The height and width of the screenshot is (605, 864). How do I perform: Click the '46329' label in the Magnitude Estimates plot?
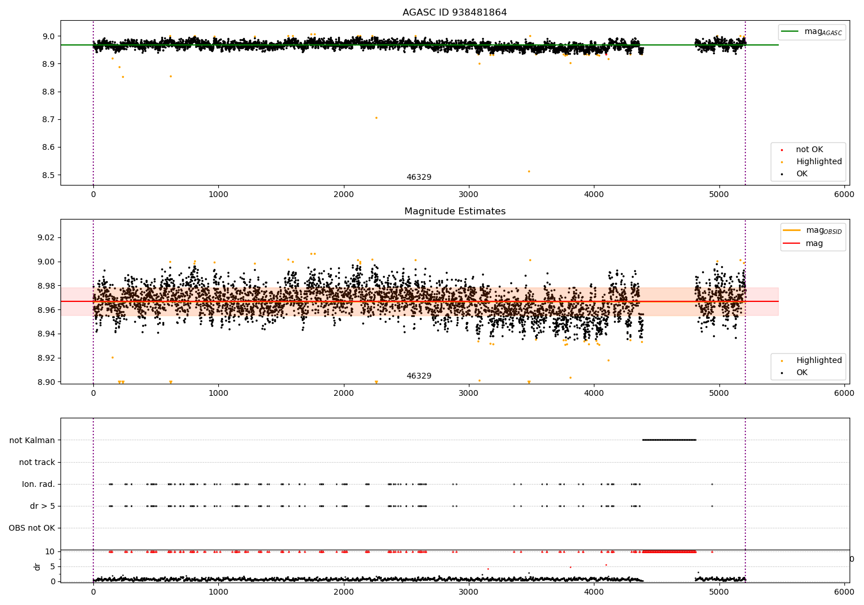[419, 376]
